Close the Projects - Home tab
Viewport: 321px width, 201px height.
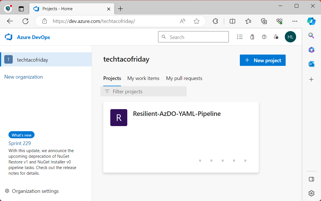pyautogui.click(x=109, y=9)
